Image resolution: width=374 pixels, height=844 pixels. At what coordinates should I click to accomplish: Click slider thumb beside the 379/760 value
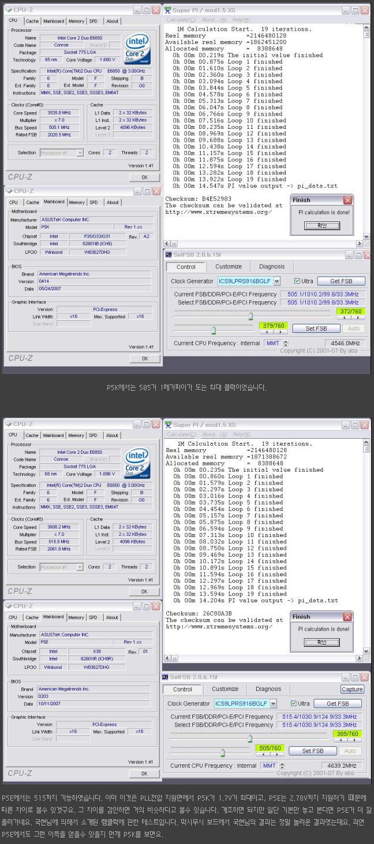[x=214, y=330]
